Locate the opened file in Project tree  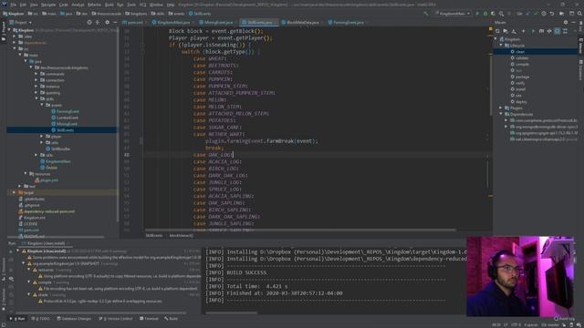pos(89,22)
